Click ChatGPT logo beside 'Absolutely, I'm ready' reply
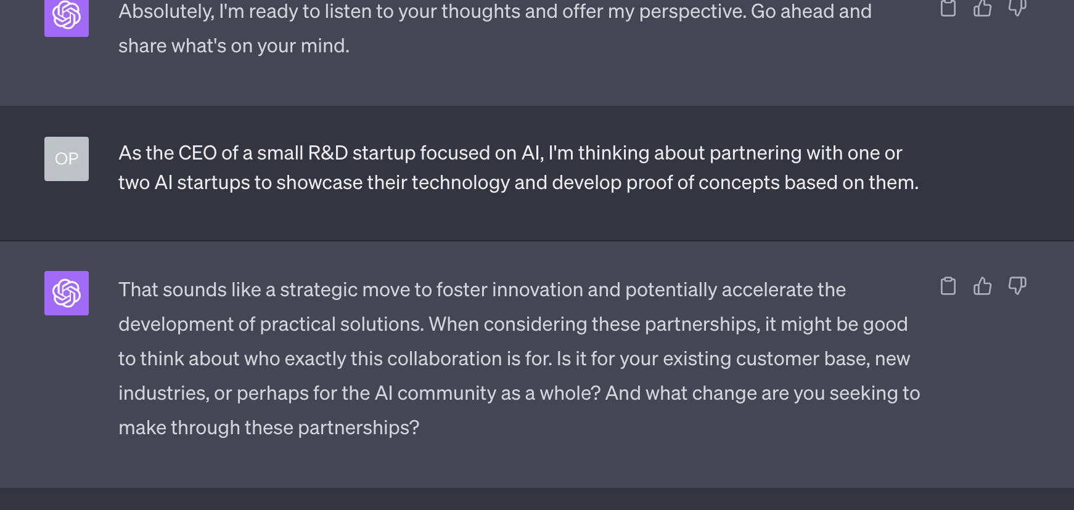Viewport: 1074px width, 510px height. click(x=67, y=16)
